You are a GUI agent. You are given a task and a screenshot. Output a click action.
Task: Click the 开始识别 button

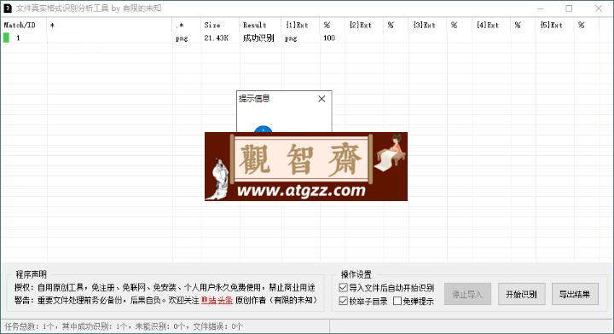pyautogui.click(x=522, y=294)
